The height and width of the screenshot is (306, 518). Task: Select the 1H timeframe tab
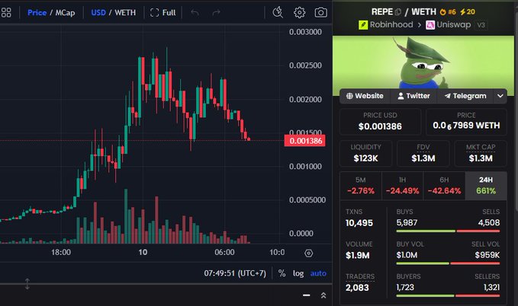pyautogui.click(x=402, y=186)
